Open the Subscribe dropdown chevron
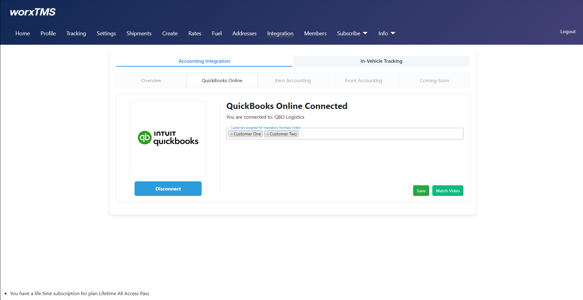Viewport: 583px width, 300px height. (x=365, y=33)
